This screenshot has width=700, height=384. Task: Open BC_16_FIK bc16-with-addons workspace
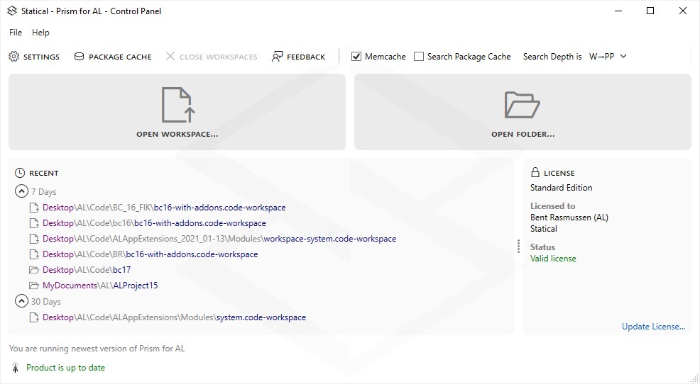(164, 208)
